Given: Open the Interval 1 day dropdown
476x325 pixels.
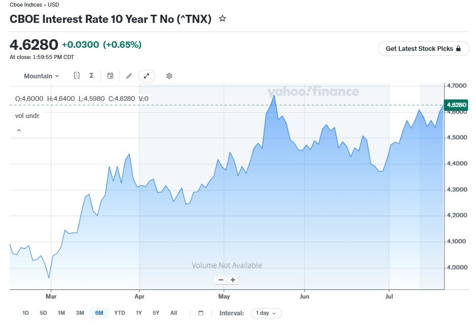Looking at the screenshot, I should (x=266, y=313).
